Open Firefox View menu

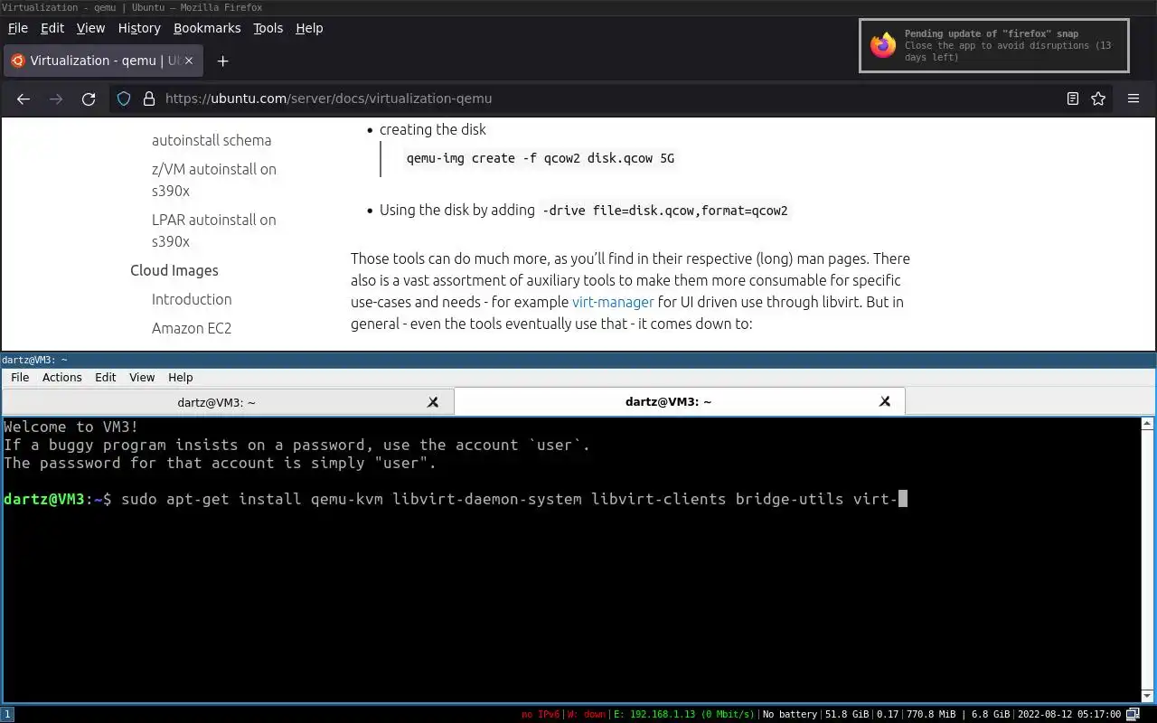click(x=90, y=28)
